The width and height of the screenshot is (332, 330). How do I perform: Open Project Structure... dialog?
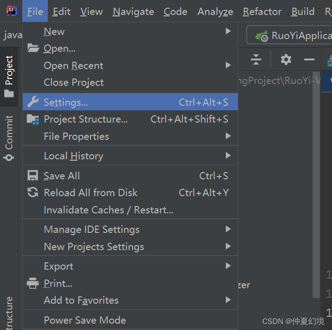pos(130,119)
